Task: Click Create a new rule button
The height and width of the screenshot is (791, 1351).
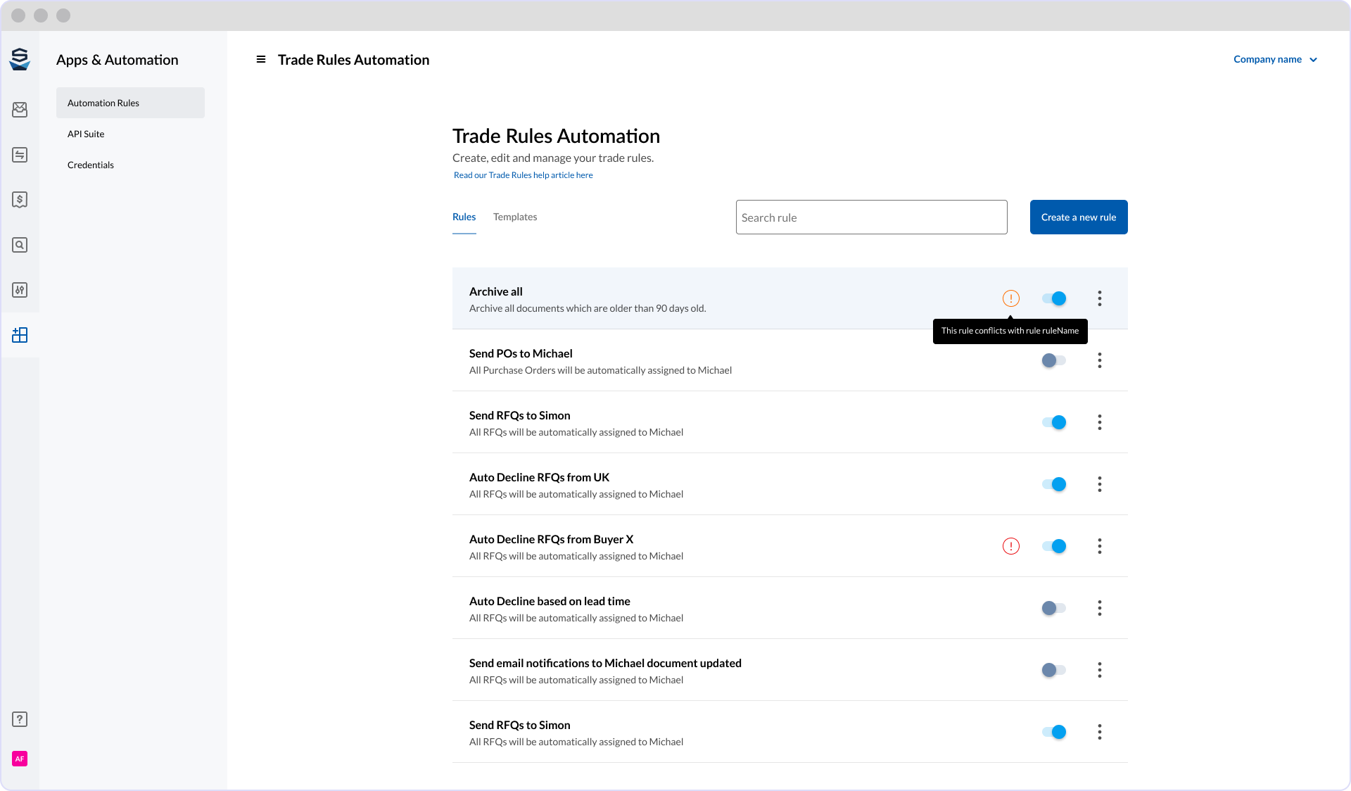Action: coord(1079,217)
